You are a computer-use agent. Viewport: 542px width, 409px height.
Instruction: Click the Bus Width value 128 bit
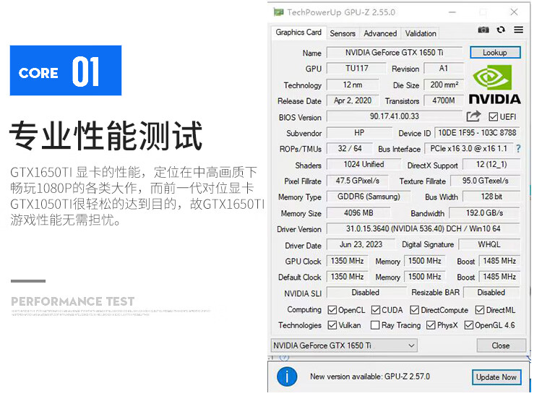coord(491,197)
